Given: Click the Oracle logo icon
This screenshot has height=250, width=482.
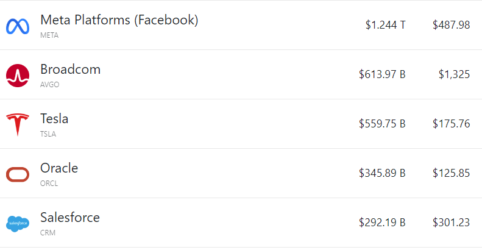Looking at the screenshot, I should 18,174.
